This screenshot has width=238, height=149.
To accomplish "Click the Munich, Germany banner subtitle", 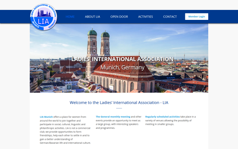I will pyautogui.click(x=122, y=68).
